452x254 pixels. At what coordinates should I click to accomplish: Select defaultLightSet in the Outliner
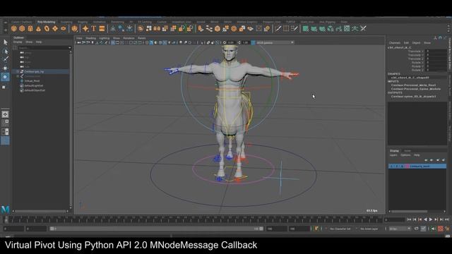pyautogui.click(x=34, y=85)
